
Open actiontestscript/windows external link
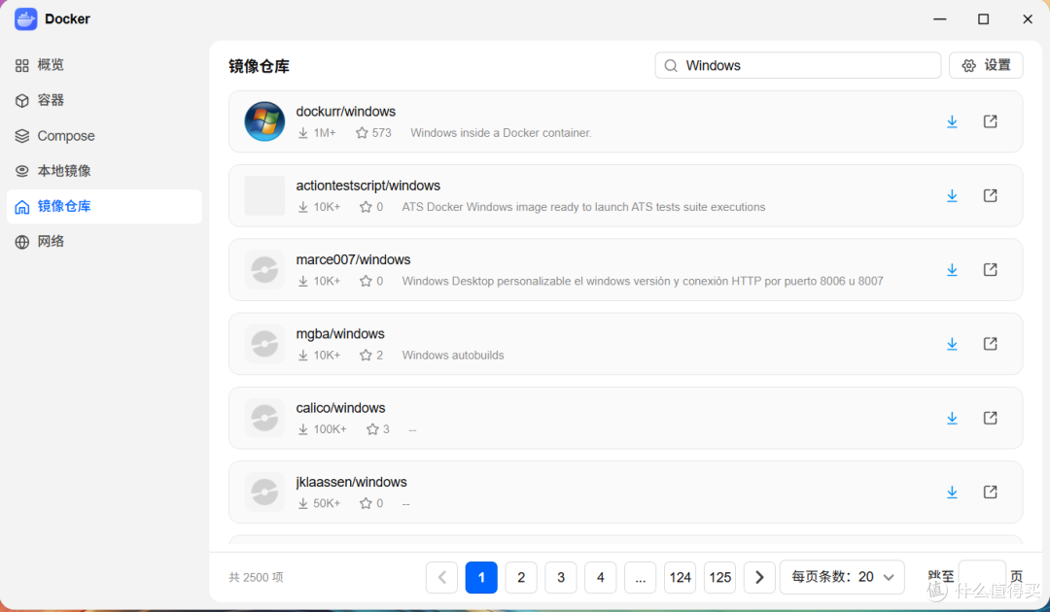(990, 196)
